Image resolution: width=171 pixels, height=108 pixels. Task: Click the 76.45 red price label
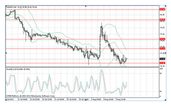(162, 63)
